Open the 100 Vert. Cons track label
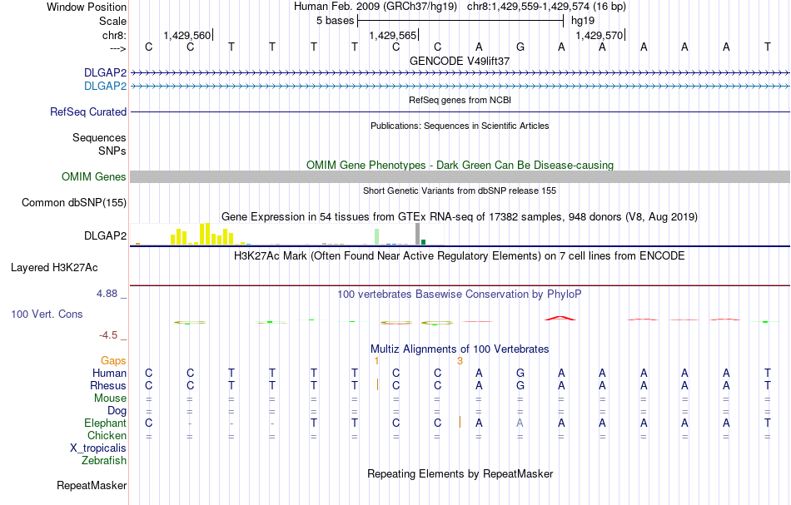The height and width of the screenshot is (505, 791). pos(47,314)
